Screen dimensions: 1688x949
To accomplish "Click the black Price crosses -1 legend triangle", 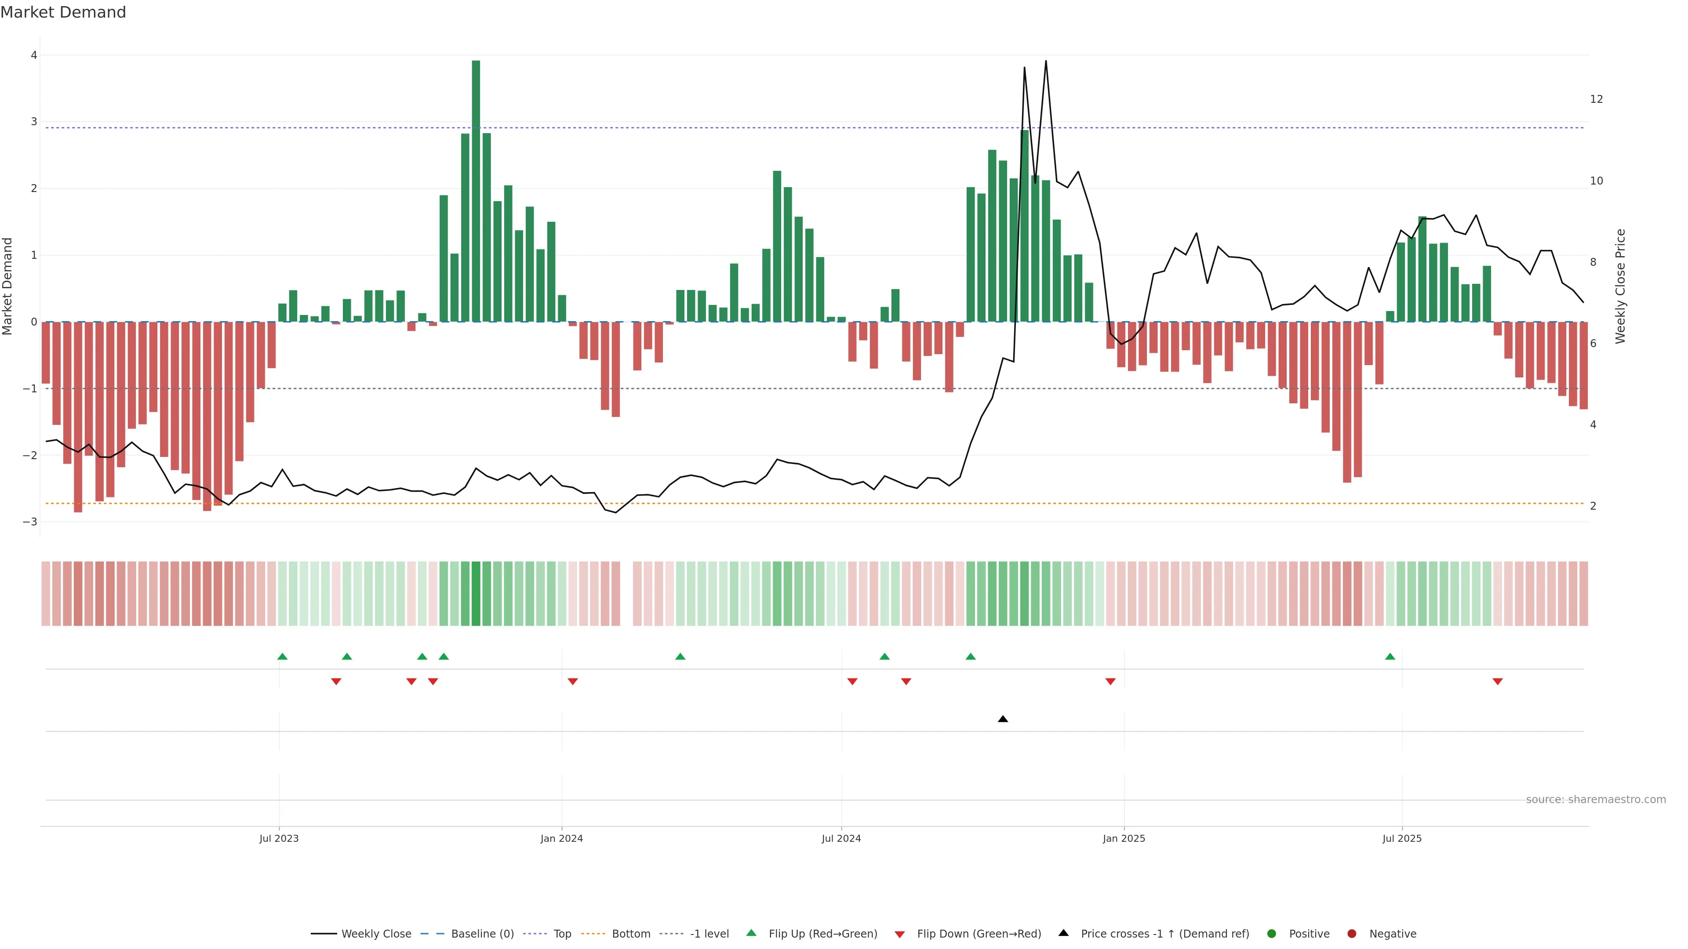I will pyautogui.click(x=1063, y=933).
